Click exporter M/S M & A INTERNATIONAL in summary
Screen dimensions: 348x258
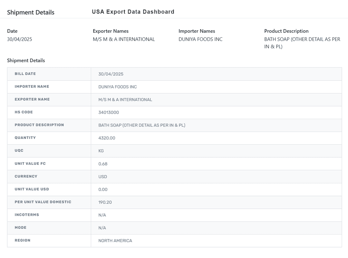[124, 39]
